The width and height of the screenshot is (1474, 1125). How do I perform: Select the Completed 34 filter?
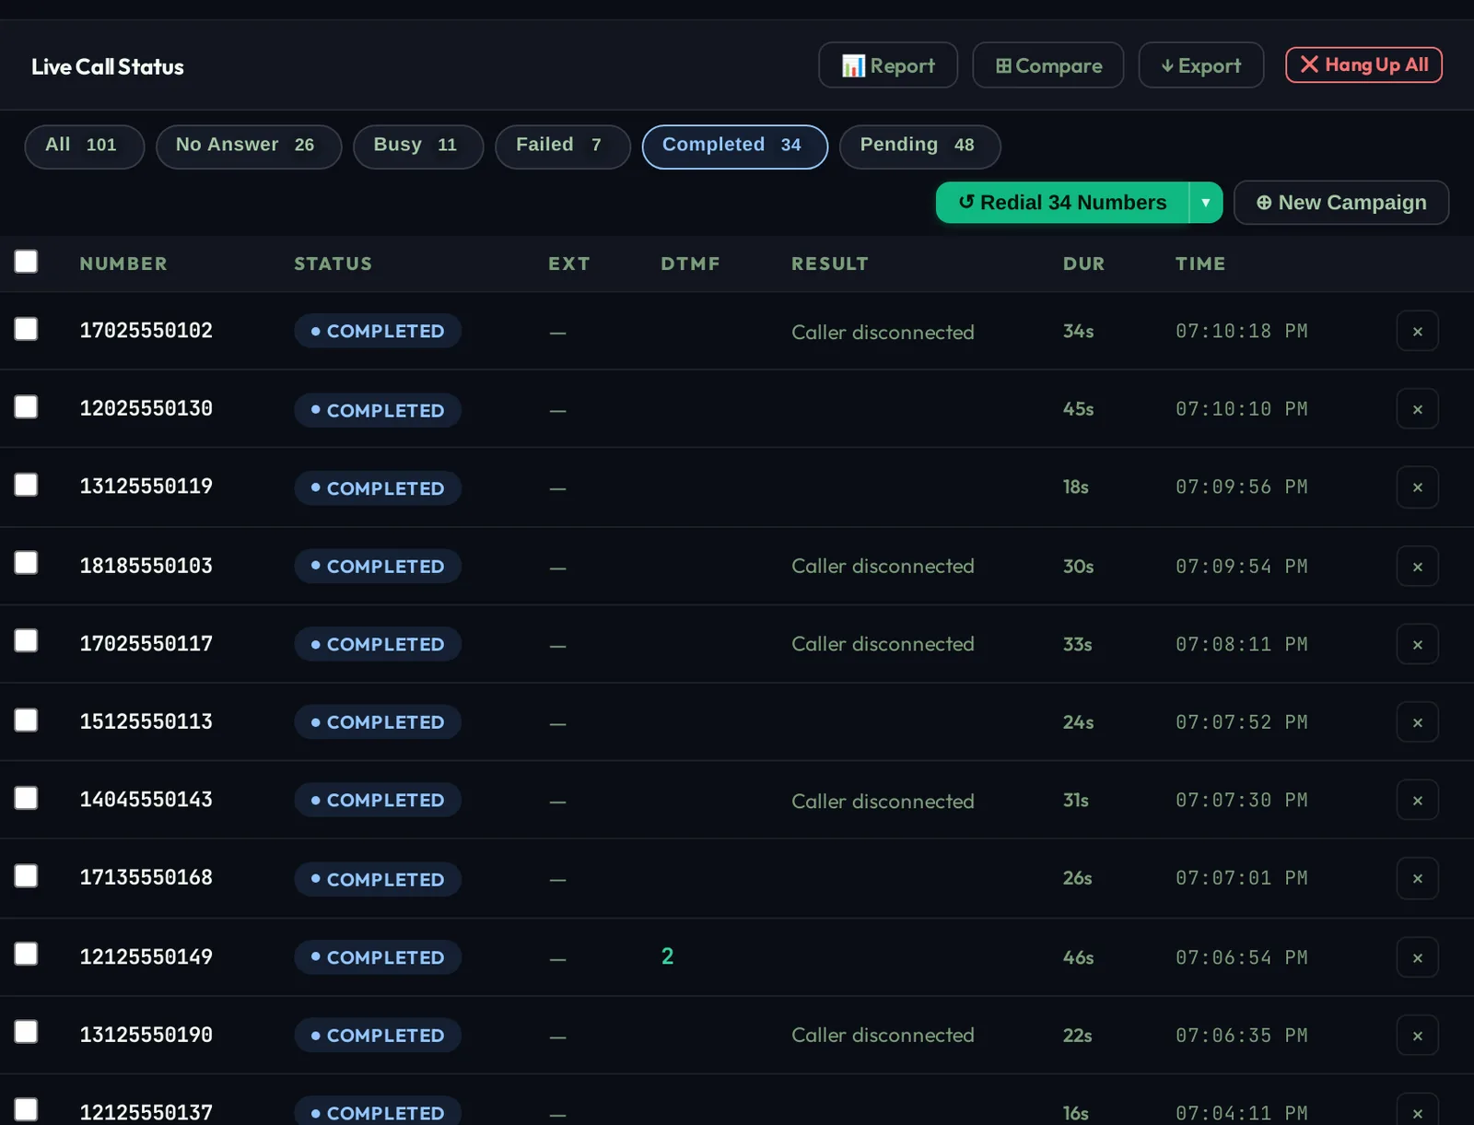click(734, 146)
